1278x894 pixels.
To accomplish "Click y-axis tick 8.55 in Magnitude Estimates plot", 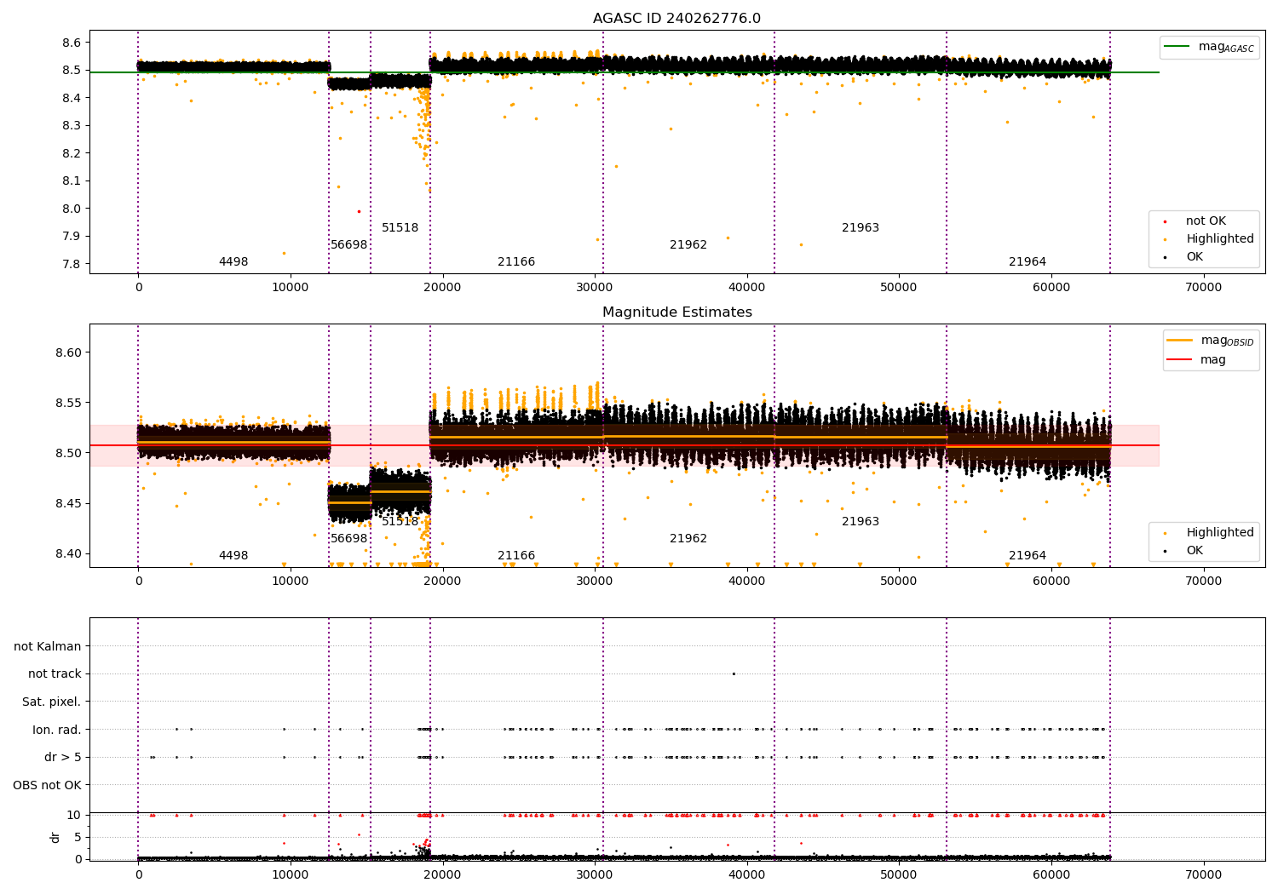I will pos(68,403).
